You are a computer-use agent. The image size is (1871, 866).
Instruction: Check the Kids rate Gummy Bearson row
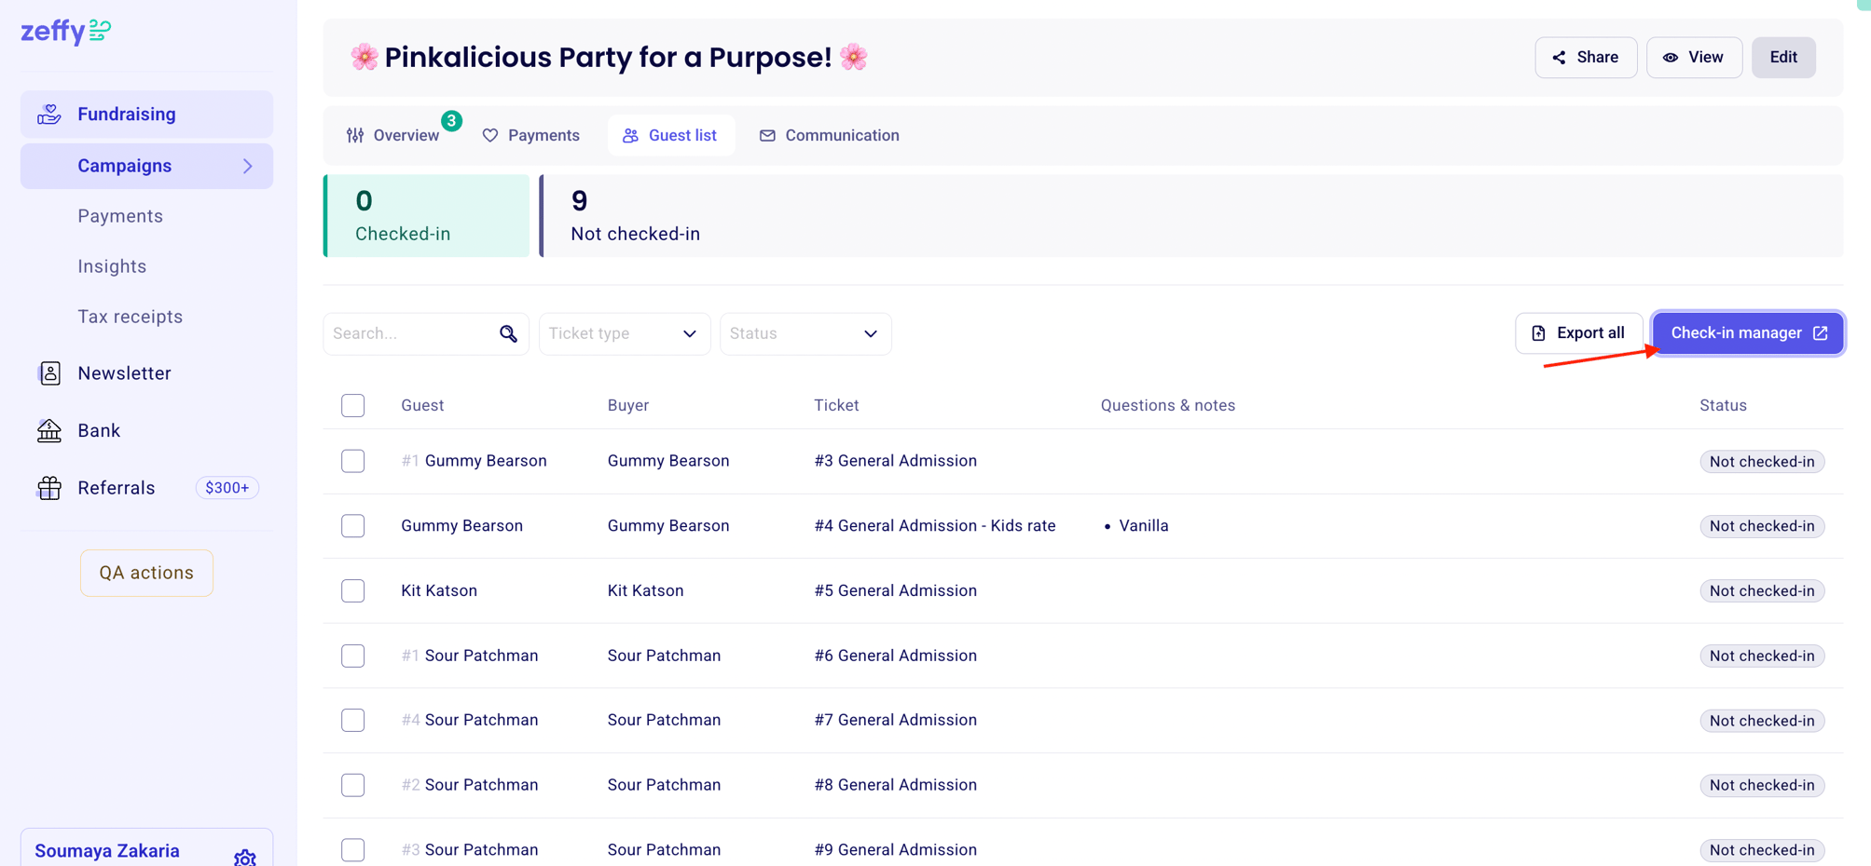click(x=352, y=526)
